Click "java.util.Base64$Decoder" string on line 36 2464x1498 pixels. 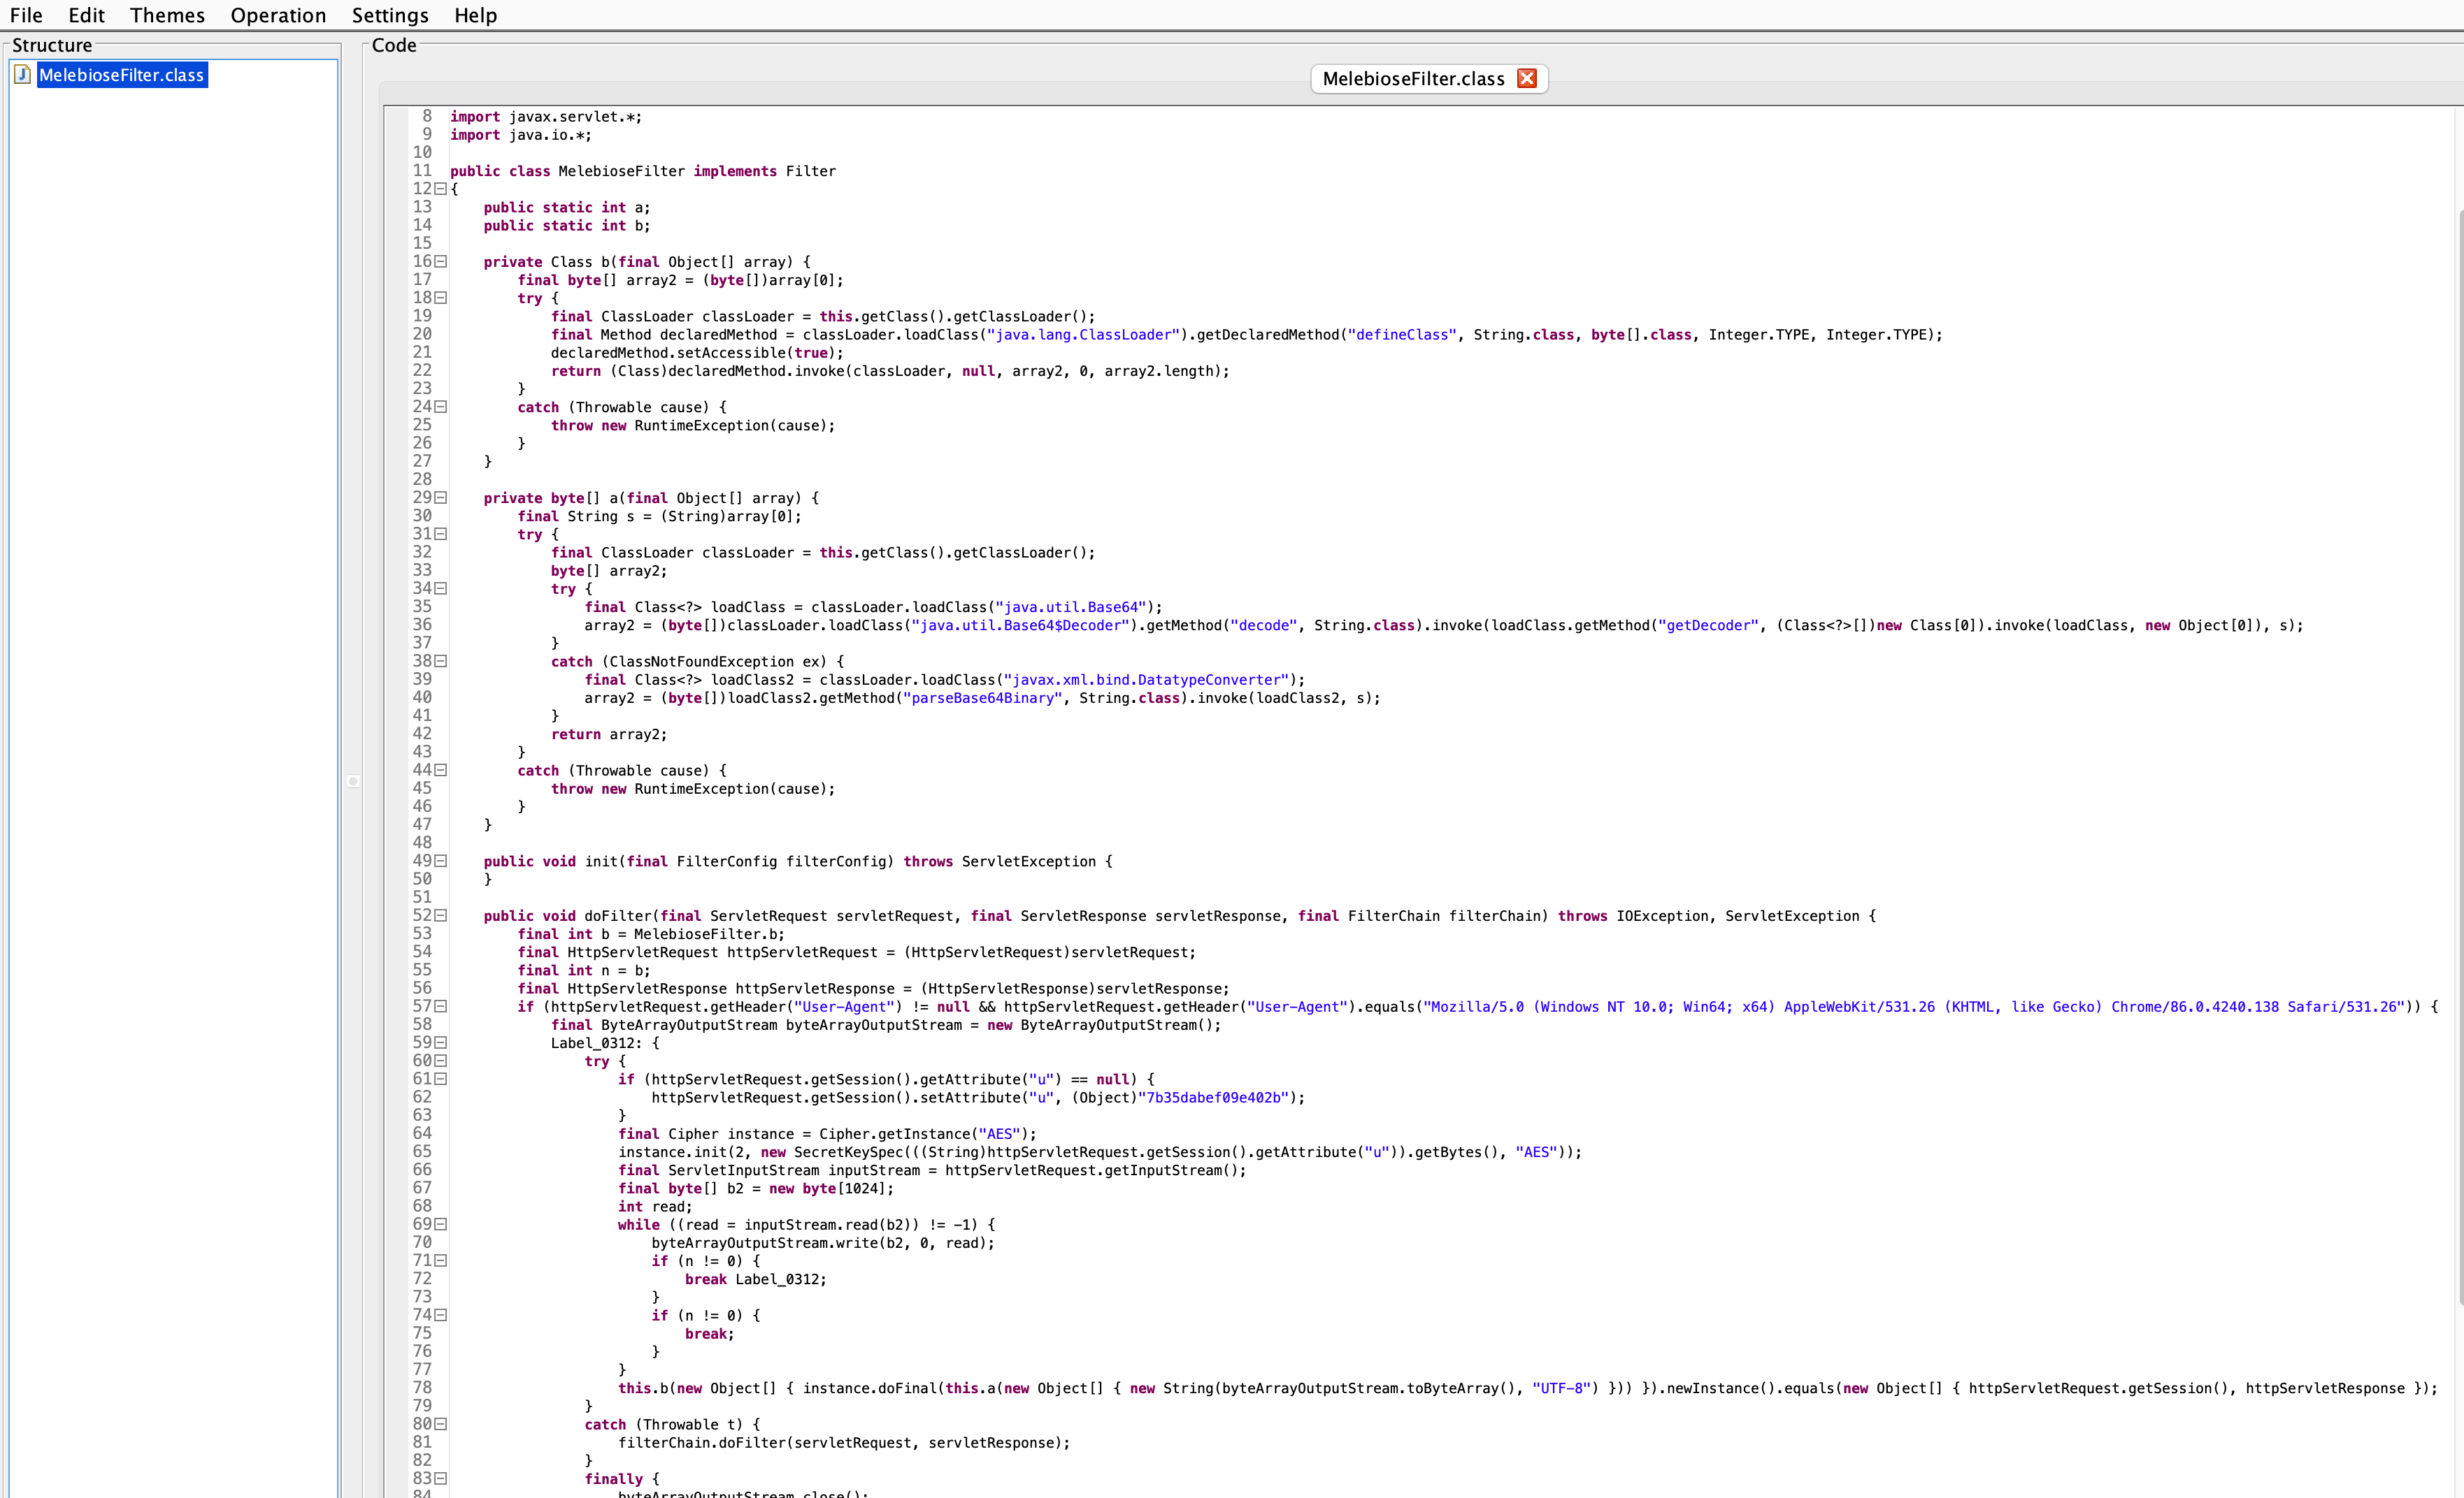pos(1020,625)
